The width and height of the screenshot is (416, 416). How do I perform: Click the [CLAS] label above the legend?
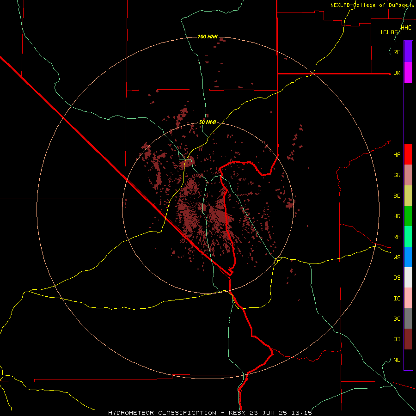(x=391, y=32)
